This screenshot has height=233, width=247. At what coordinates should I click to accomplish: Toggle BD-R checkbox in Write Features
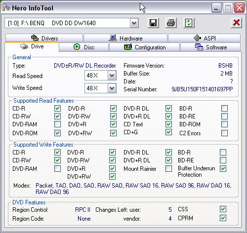pos(223,153)
